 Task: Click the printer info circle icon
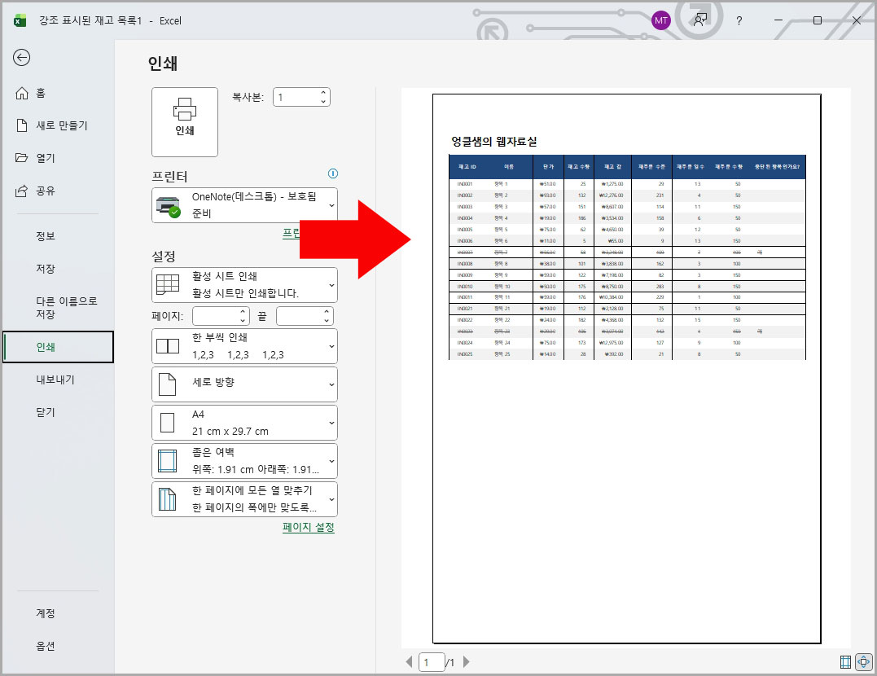333,173
